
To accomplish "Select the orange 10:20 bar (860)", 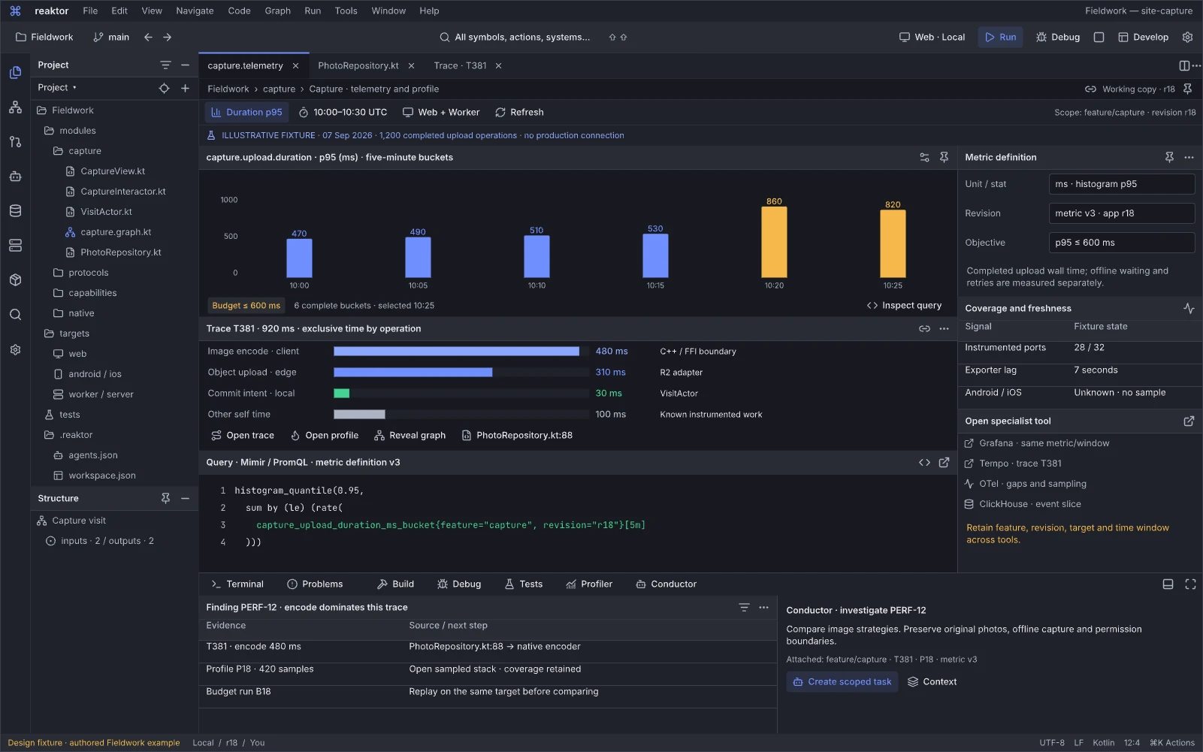I will pos(774,242).
